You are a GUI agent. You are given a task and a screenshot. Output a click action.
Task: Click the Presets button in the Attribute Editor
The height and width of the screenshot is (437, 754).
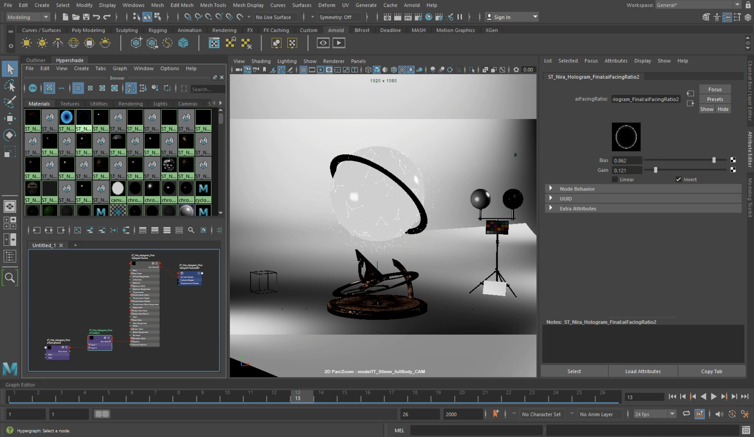(x=715, y=99)
